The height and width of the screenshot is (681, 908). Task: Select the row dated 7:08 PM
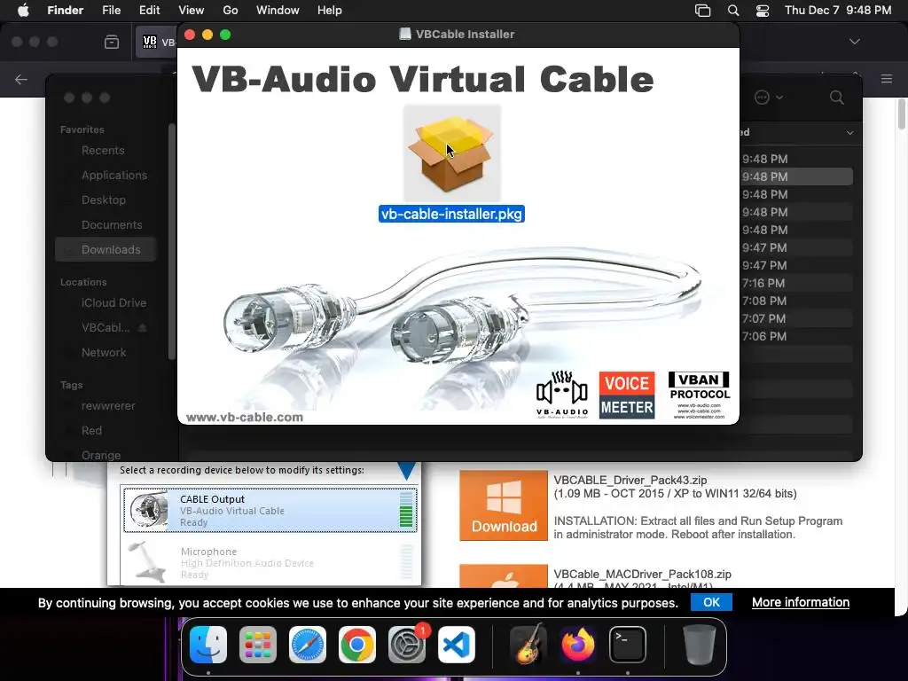point(796,301)
